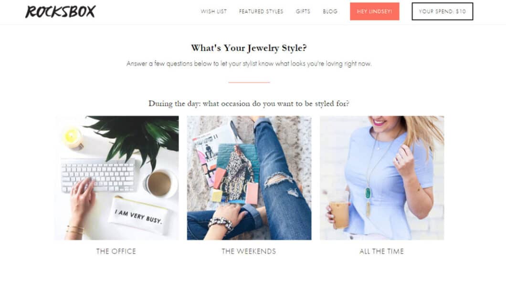506x298 pixels.
Task: Click the What's Your Jewelry Style heading
Action: 249,48
